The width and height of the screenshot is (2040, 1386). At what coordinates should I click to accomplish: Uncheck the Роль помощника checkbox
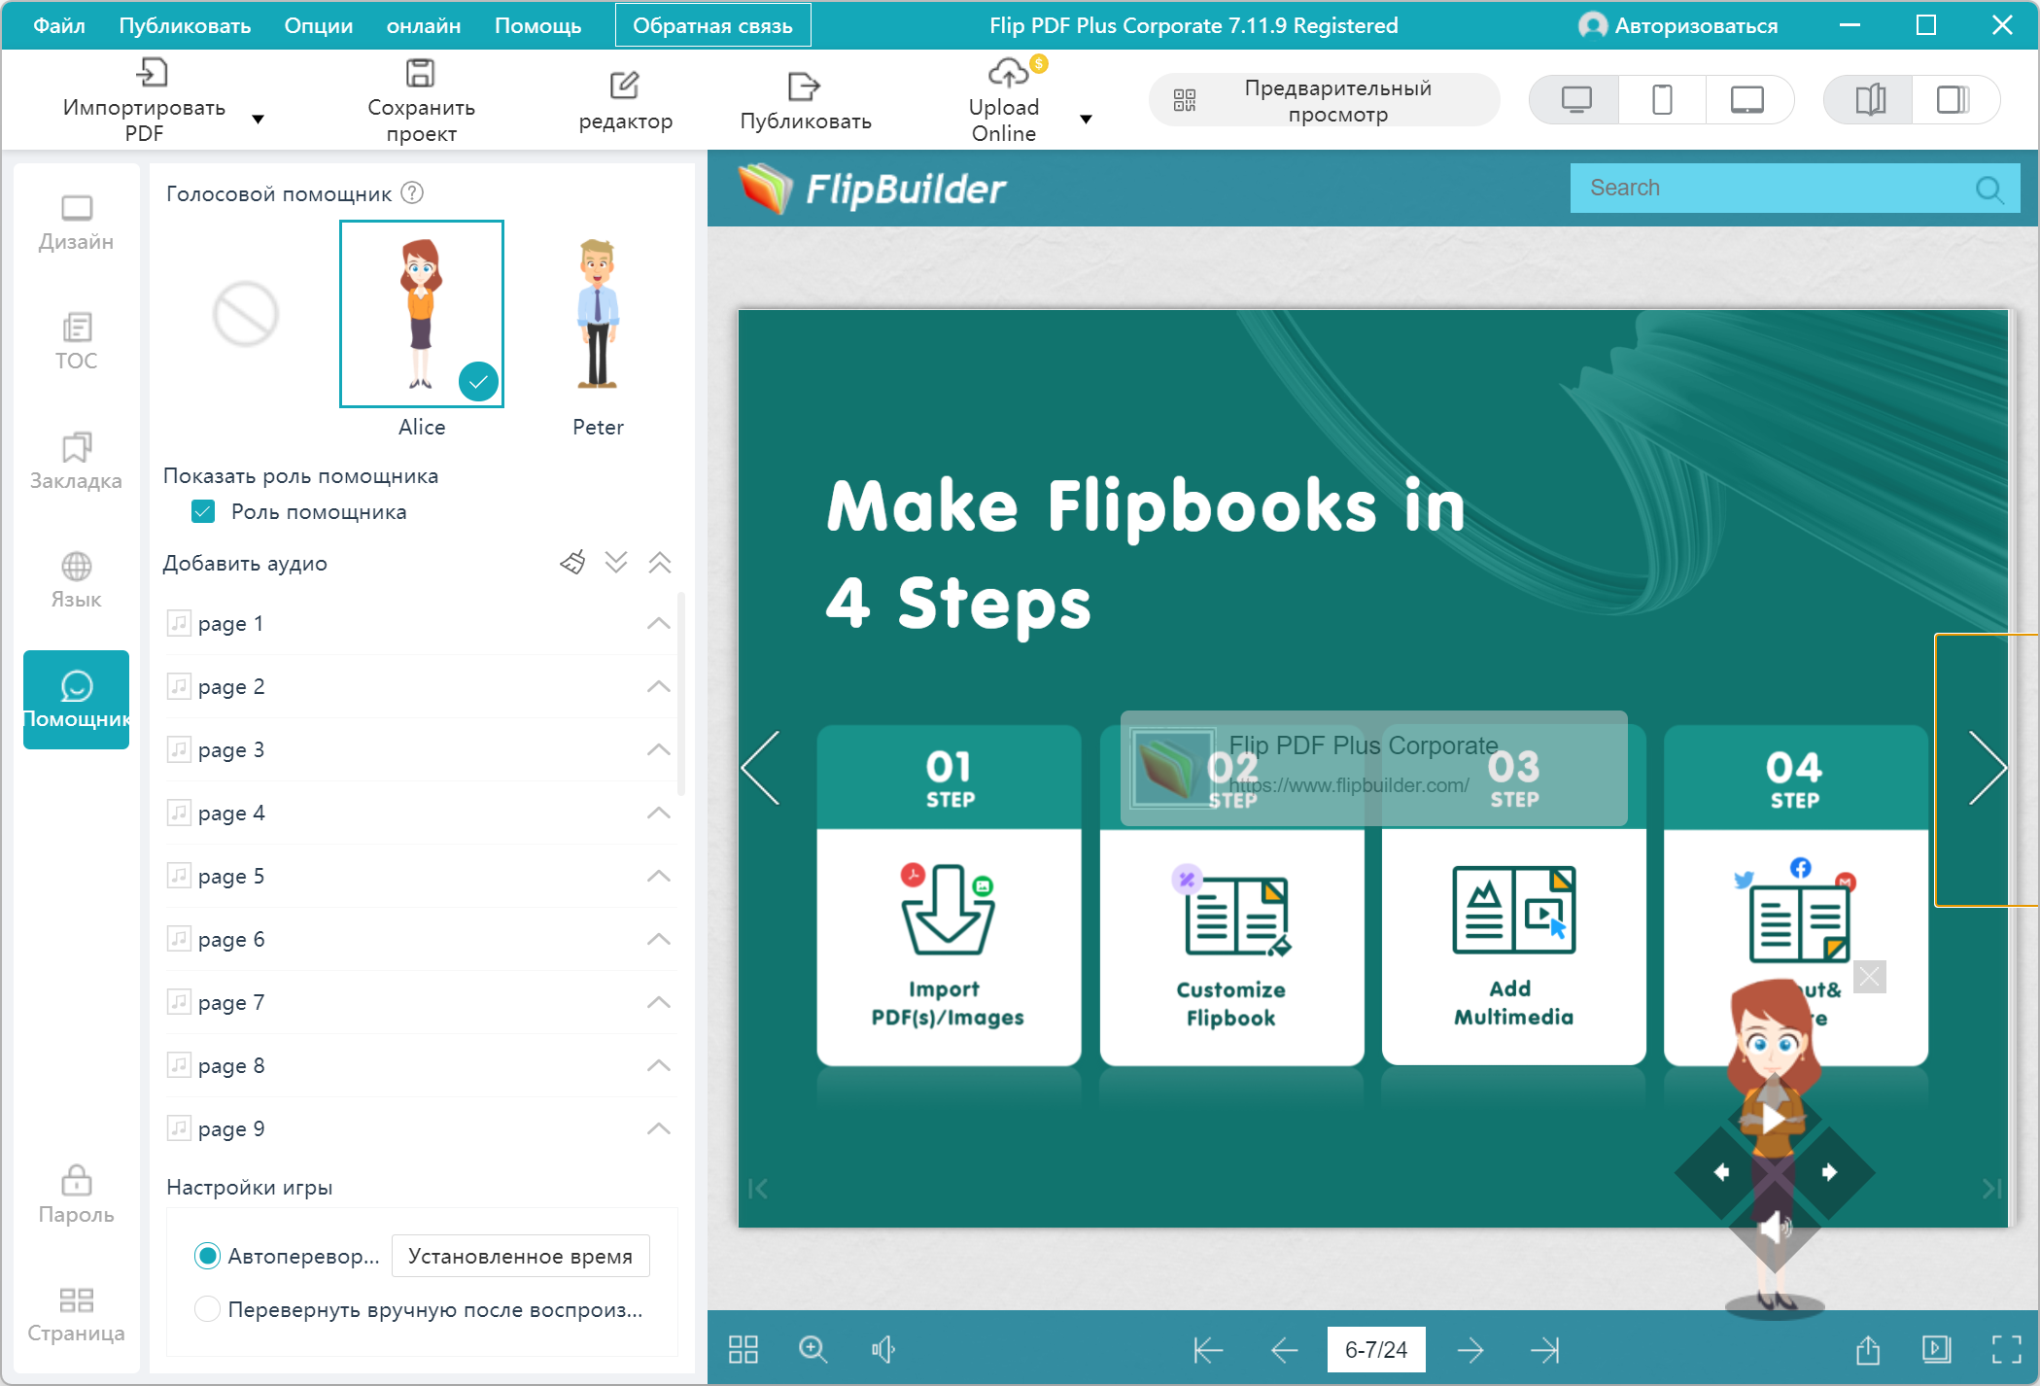tap(203, 512)
